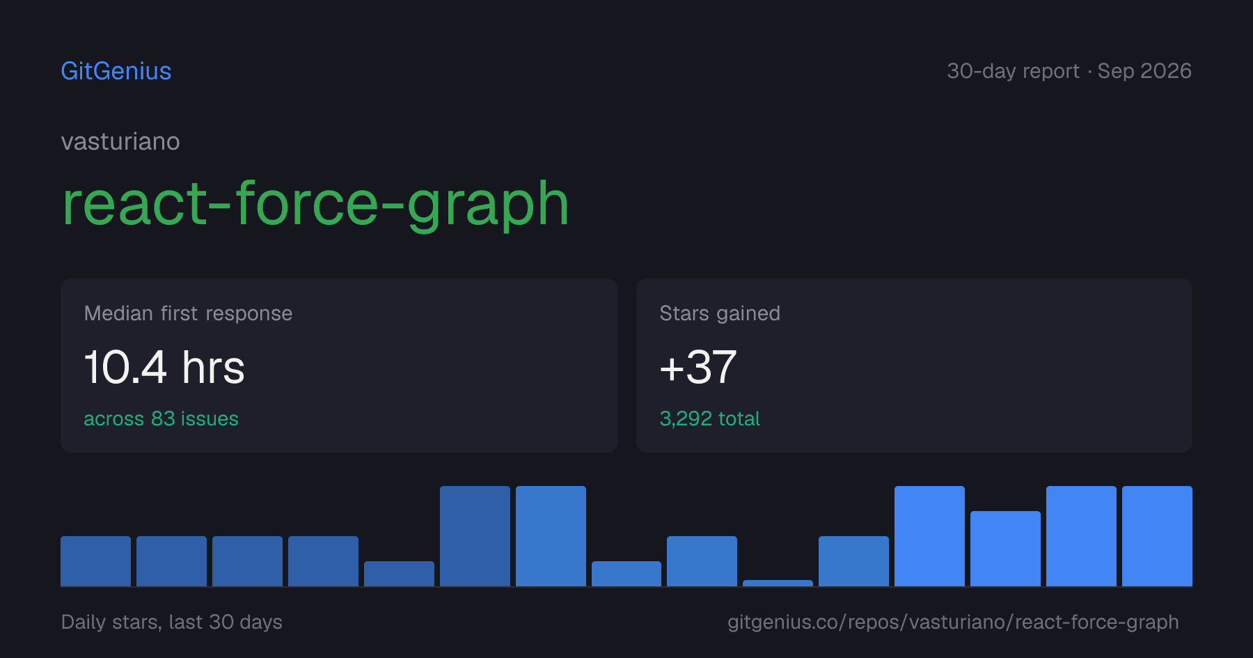Click the Median first response label

(x=188, y=313)
